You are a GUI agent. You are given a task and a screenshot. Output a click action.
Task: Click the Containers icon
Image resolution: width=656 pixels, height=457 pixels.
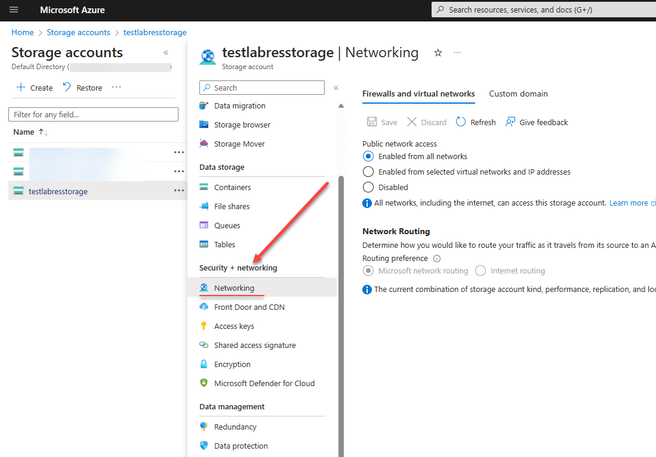coord(204,186)
